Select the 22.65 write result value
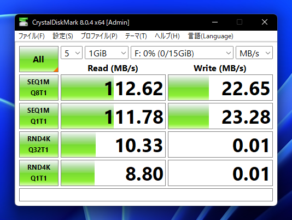This screenshot has height=220, width=292. [220, 88]
